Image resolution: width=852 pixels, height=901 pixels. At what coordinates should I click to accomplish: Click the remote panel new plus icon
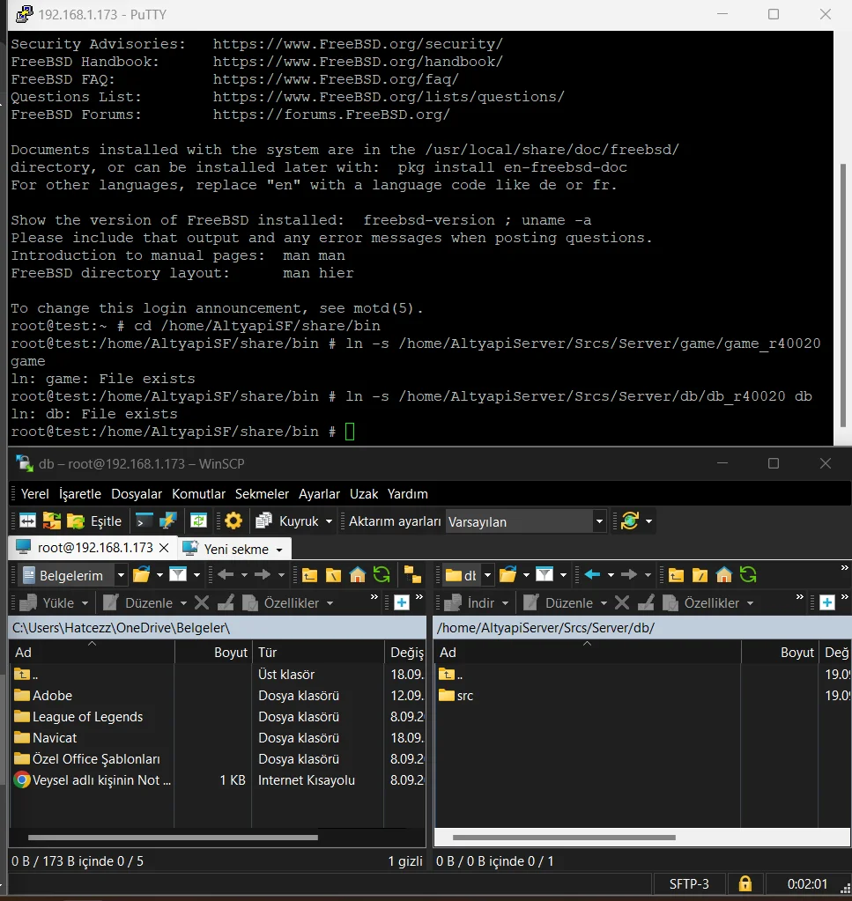(x=826, y=602)
